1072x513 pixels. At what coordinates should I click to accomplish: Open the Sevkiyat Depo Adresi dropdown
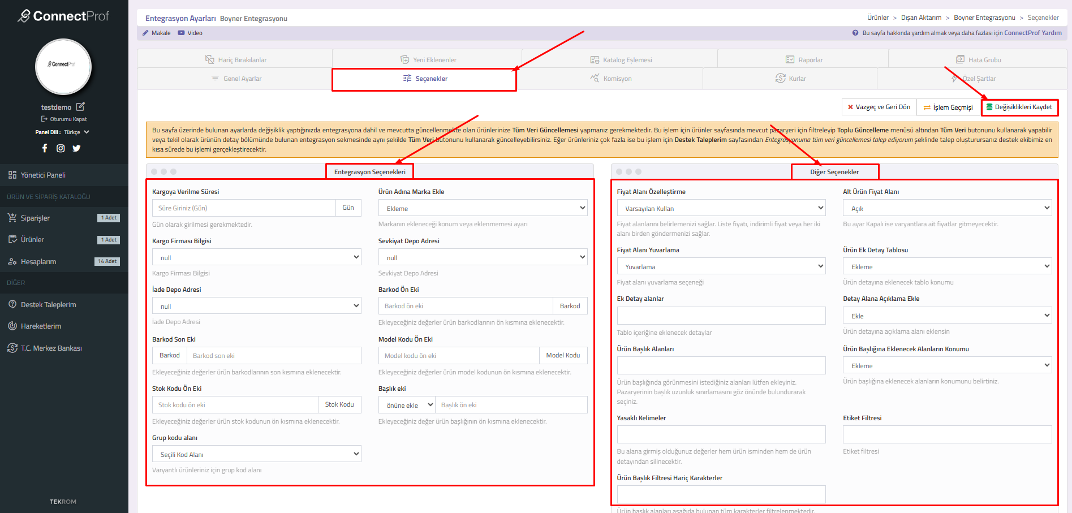pos(483,257)
